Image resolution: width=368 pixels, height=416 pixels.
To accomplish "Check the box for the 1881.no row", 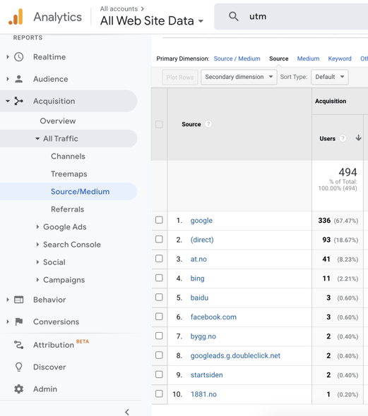I will [159, 393].
